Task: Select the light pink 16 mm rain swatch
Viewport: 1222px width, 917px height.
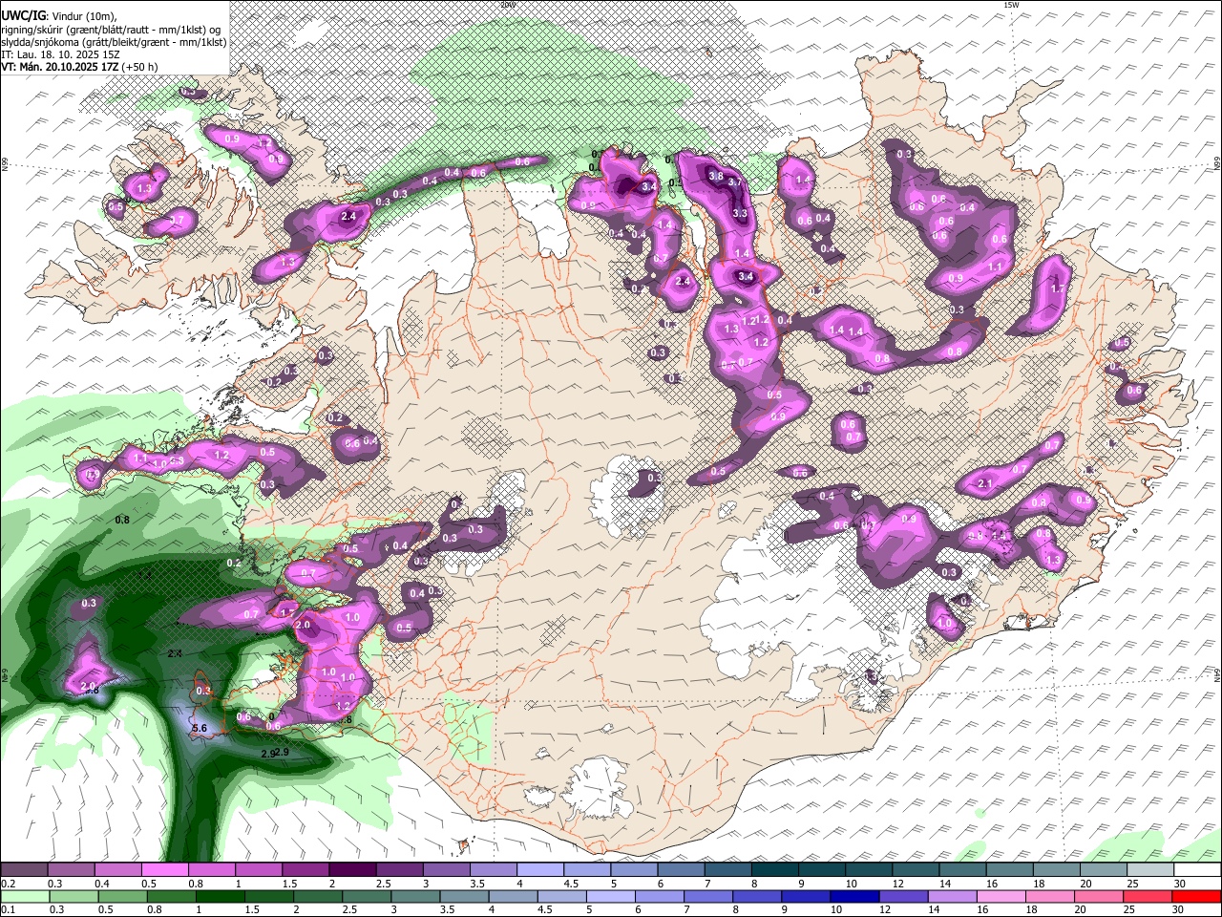Action: click(1001, 897)
